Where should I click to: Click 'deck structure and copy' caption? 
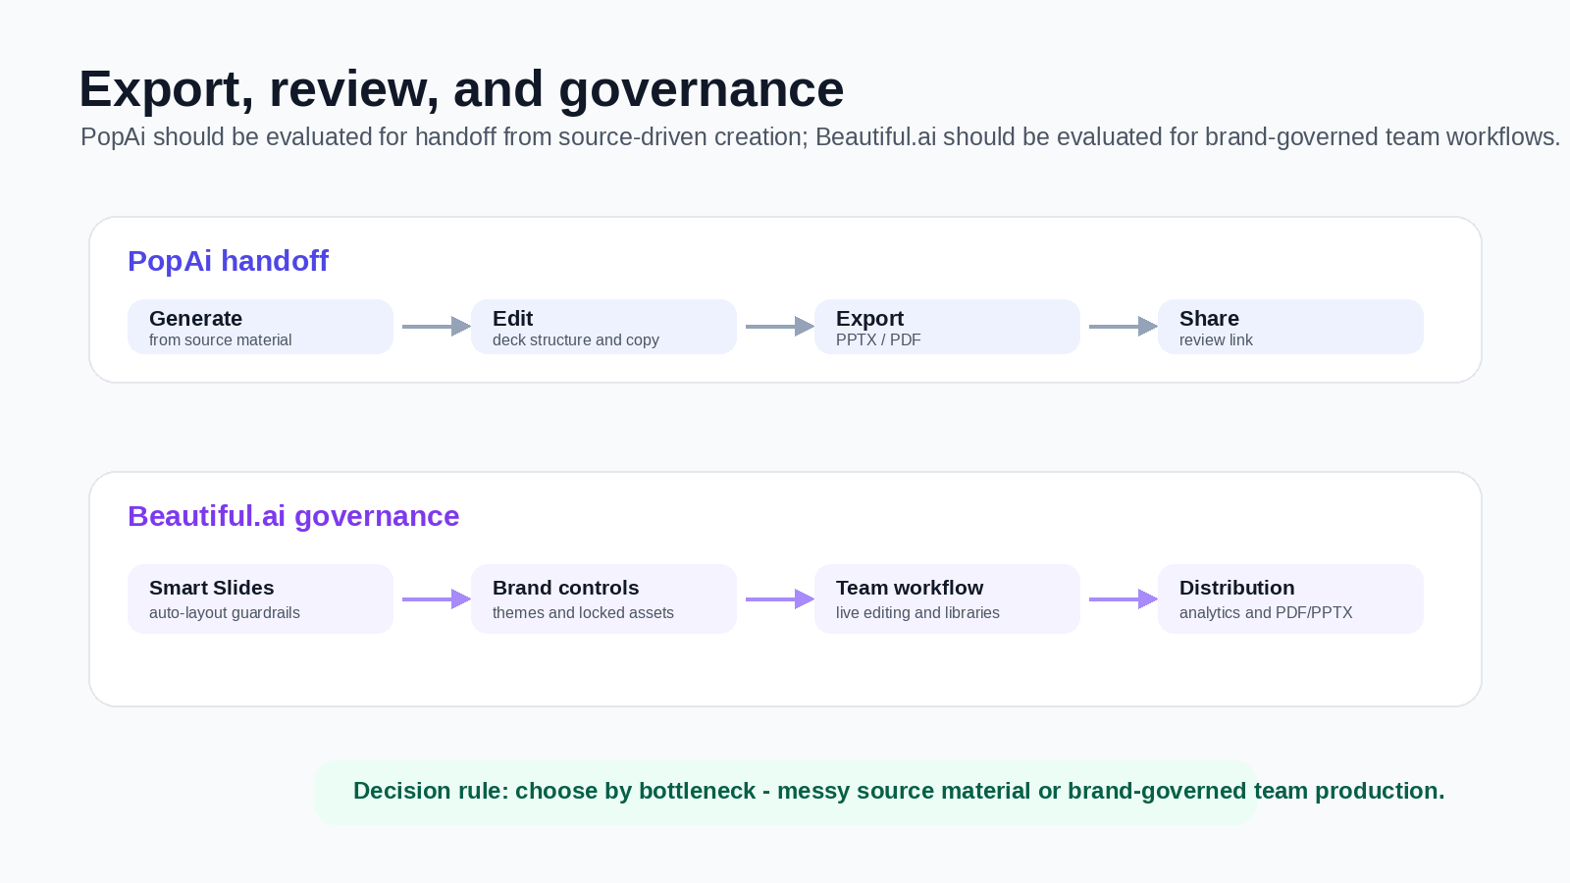tap(576, 340)
